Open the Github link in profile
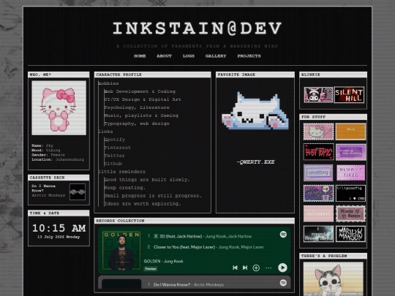The width and height of the screenshot is (395, 296). (x=113, y=164)
